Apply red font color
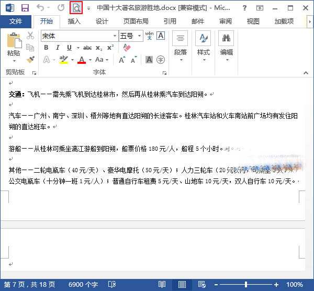314x291 pixels. (x=82, y=60)
